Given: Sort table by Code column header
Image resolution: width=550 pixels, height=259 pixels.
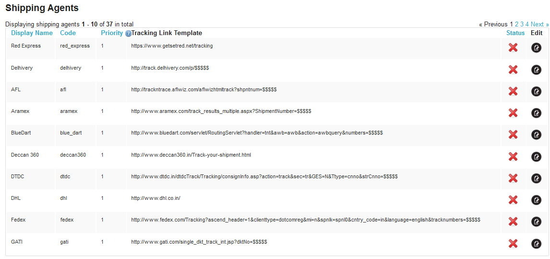Looking at the screenshot, I should (x=68, y=33).
